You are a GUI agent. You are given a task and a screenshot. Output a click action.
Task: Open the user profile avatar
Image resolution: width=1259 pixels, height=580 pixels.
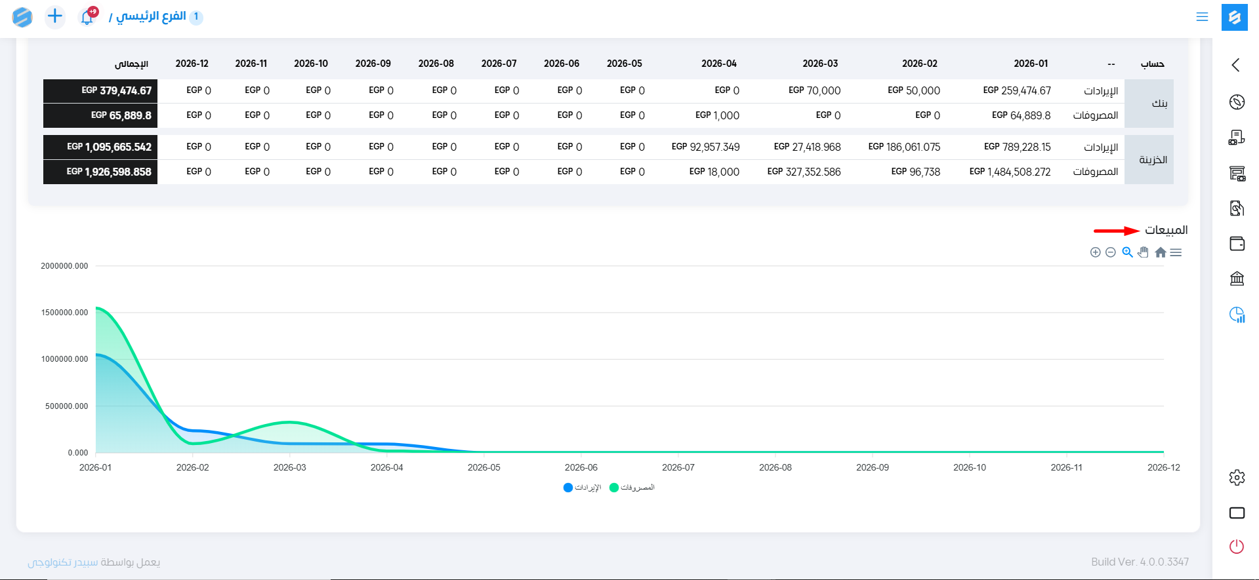22,17
